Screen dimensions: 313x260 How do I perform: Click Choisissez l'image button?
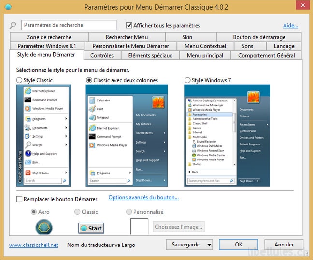(x=179, y=227)
